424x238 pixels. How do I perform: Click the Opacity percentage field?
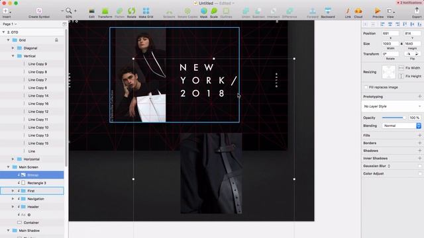[414, 118]
